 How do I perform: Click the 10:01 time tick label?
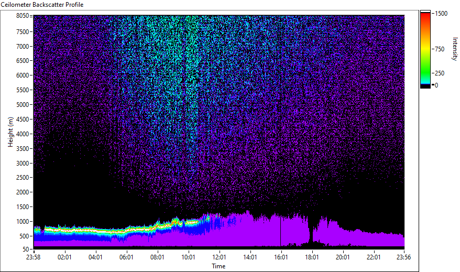click(x=188, y=257)
